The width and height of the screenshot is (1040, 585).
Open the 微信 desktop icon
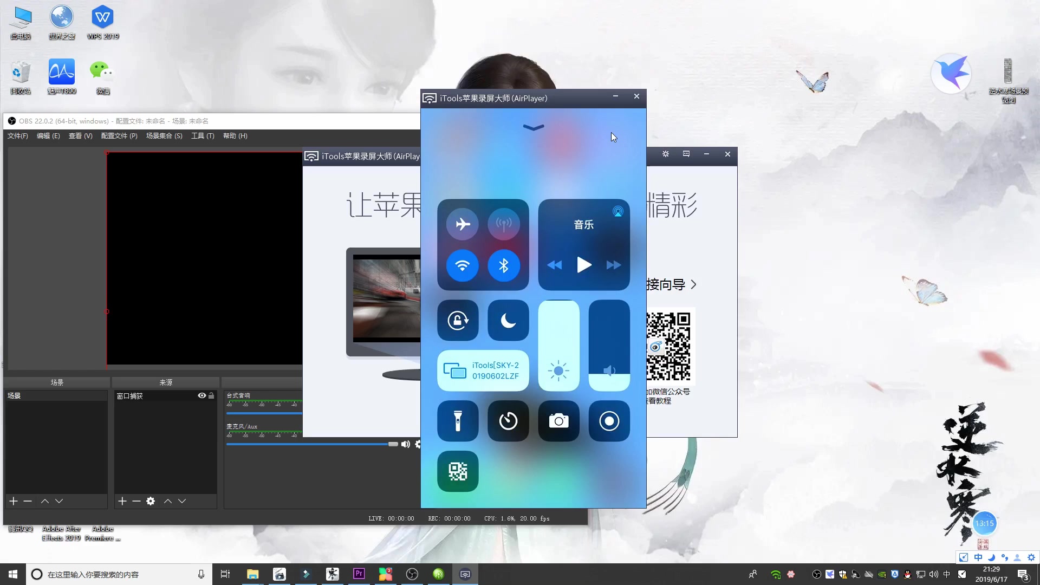pos(103,77)
